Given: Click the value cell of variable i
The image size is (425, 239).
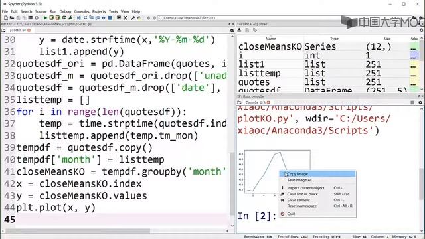Looking at the screenshot, I should tap(414, 56).
